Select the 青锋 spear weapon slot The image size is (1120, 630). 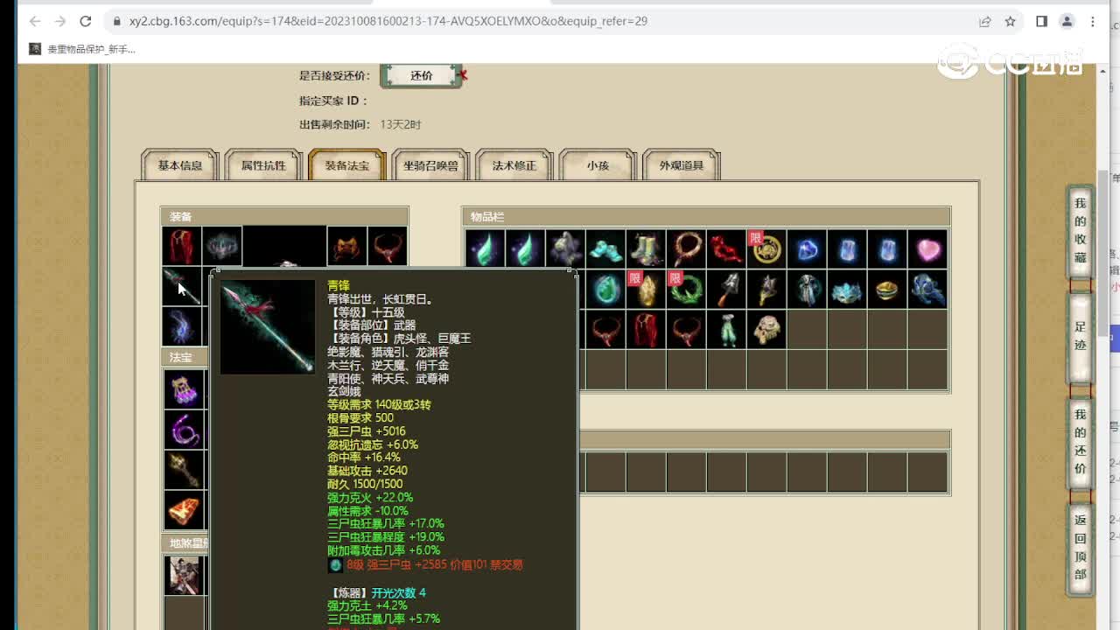tap(182, 287)
